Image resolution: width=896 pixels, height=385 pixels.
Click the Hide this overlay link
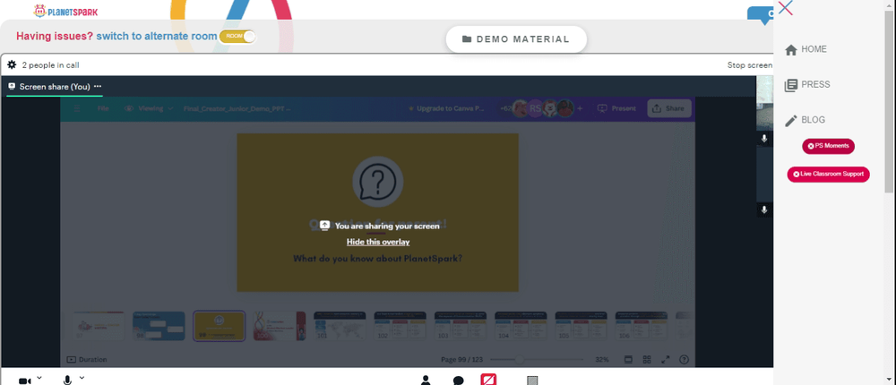click(378, 242)
